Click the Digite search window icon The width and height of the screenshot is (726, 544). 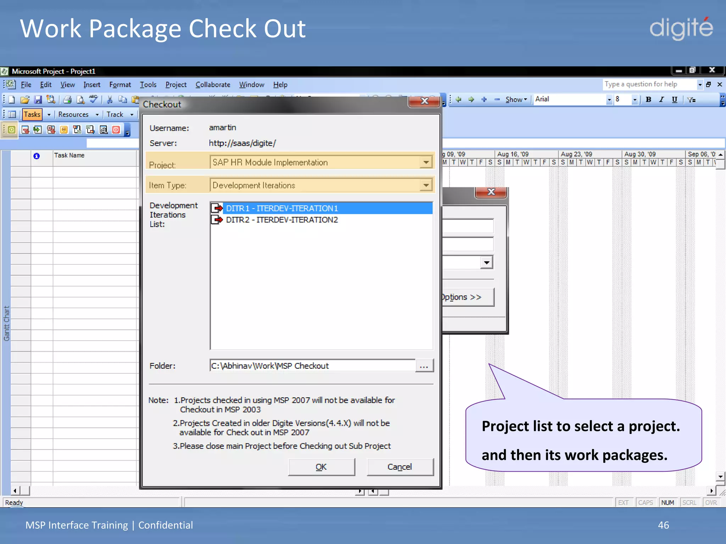click(x=104, y=130)
